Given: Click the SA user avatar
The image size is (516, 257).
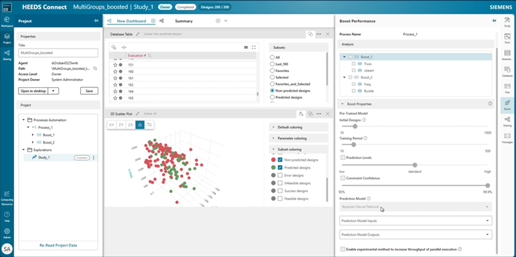Looking at the screenshot, I should [x=7, y=249].
